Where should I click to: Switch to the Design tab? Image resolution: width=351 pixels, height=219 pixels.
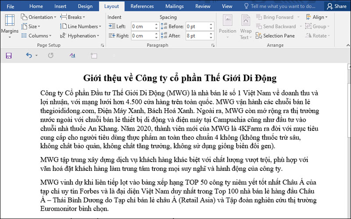point(85,6)
